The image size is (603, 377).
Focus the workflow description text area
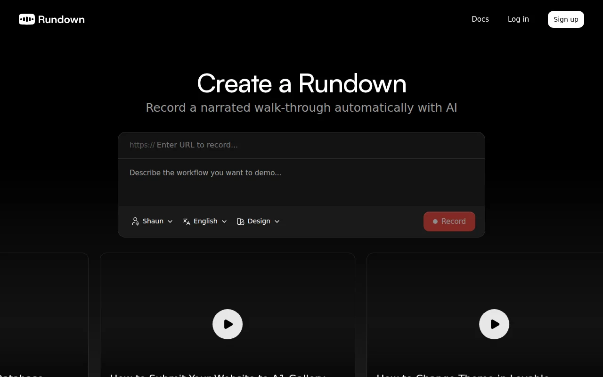pyautogui.click(x=301, y=182)
